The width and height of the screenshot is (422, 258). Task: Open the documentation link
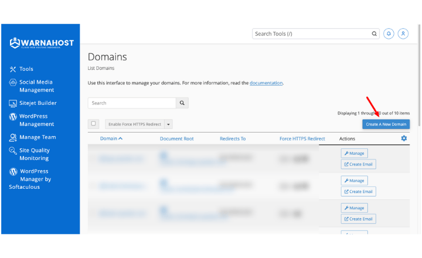coord(266,83)
